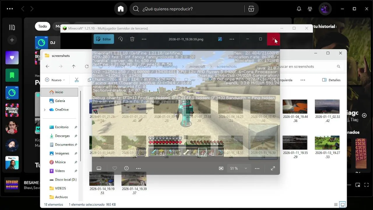Image resolution: width=373 pixels, height=210 pixels.
Task: Open Spotify notifications bell
Action: pyautogui.click(x=299, y=9)
